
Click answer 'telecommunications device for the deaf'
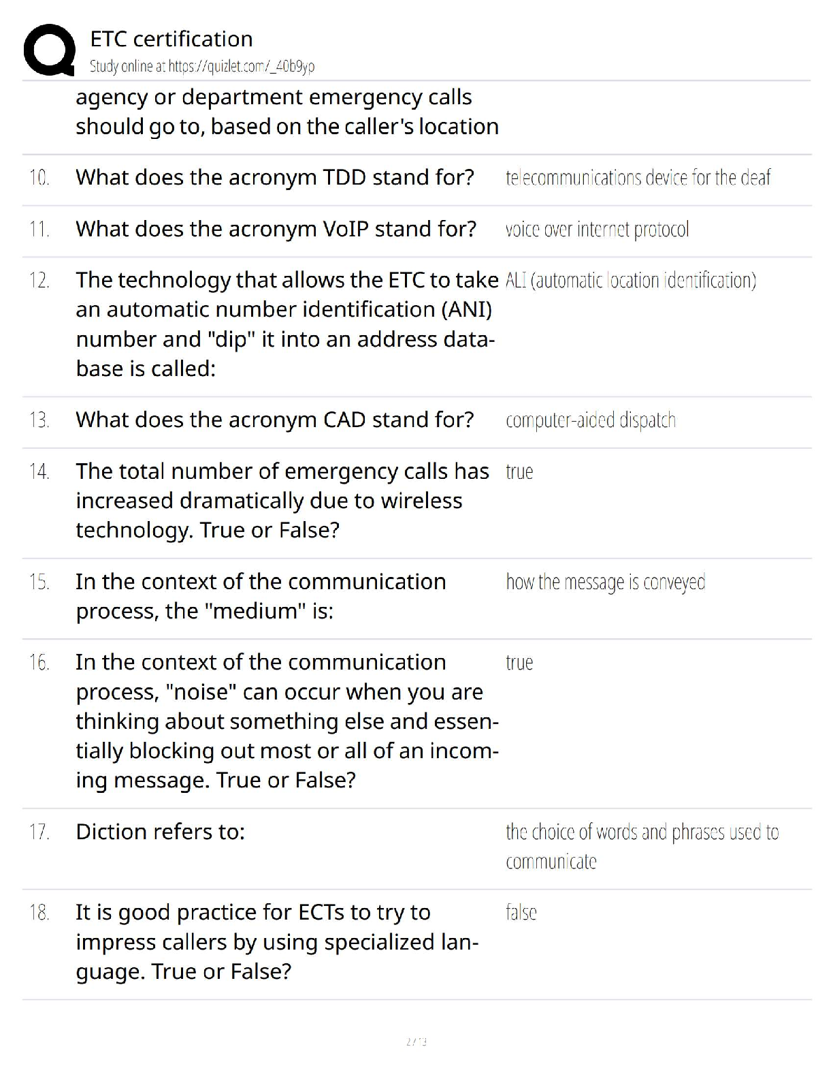[x=638, y=178]
